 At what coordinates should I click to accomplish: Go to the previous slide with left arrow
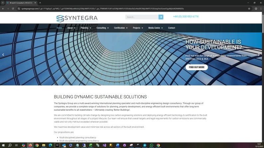pyautogui.click(x=3, y=55)
